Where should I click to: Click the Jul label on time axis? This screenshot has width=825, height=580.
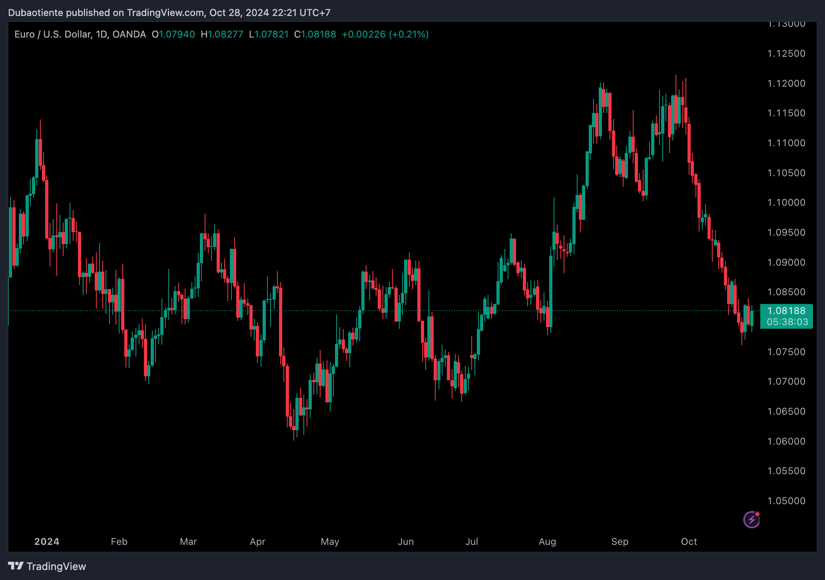[472, 542]
